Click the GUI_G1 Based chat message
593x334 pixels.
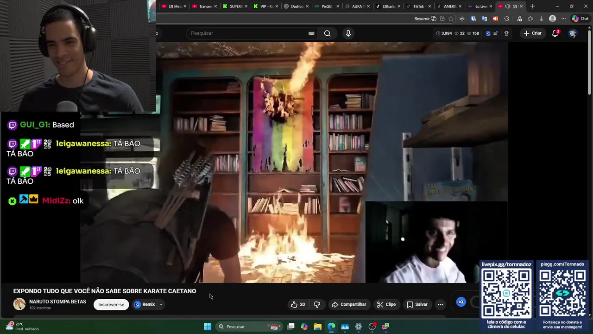pos(41,125)
